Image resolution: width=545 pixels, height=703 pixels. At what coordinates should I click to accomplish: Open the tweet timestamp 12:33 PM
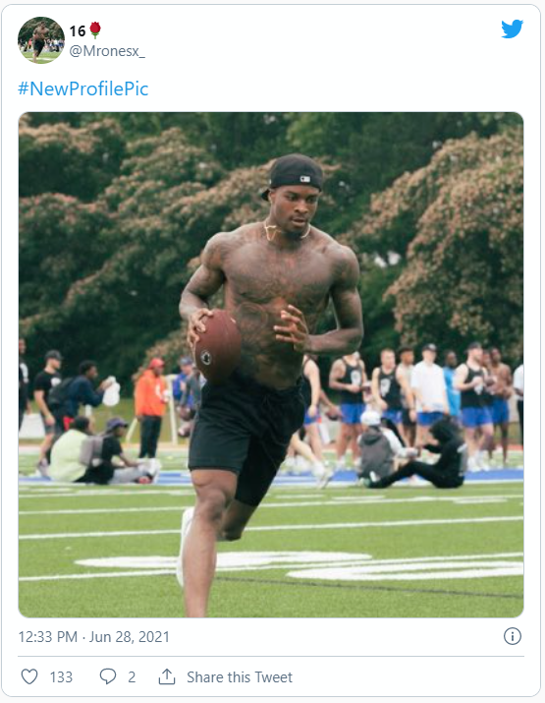click(47, 637)
